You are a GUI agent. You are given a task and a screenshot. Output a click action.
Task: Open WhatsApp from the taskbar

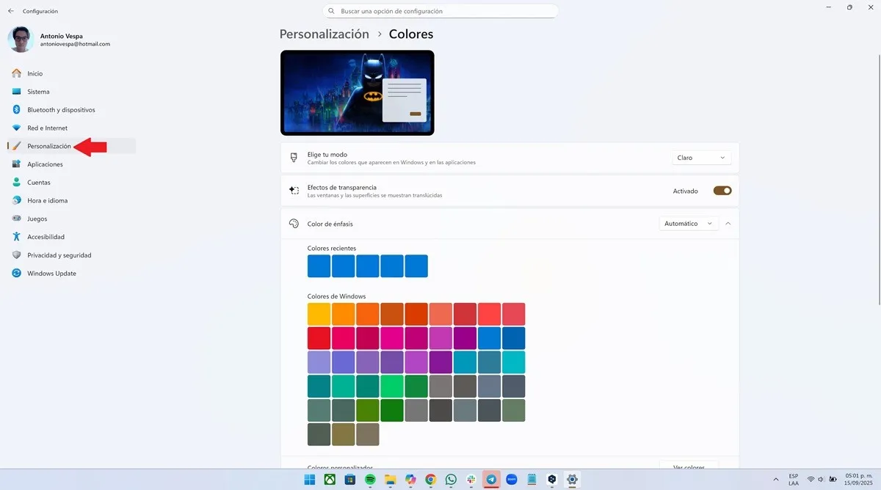tap(451, 480)
